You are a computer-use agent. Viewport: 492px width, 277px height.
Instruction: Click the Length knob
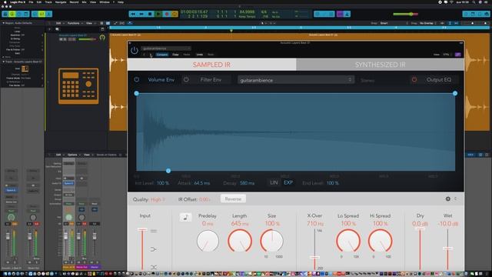click(240, 241)
